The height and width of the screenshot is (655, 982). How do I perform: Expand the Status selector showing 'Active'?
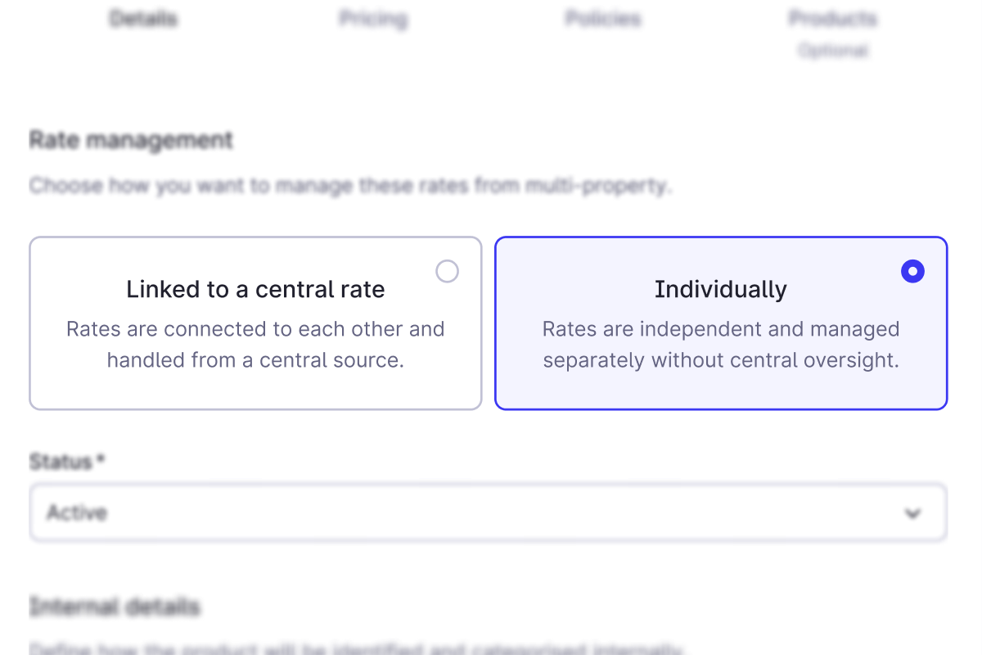pyautogui.click(x=488, y=513)
